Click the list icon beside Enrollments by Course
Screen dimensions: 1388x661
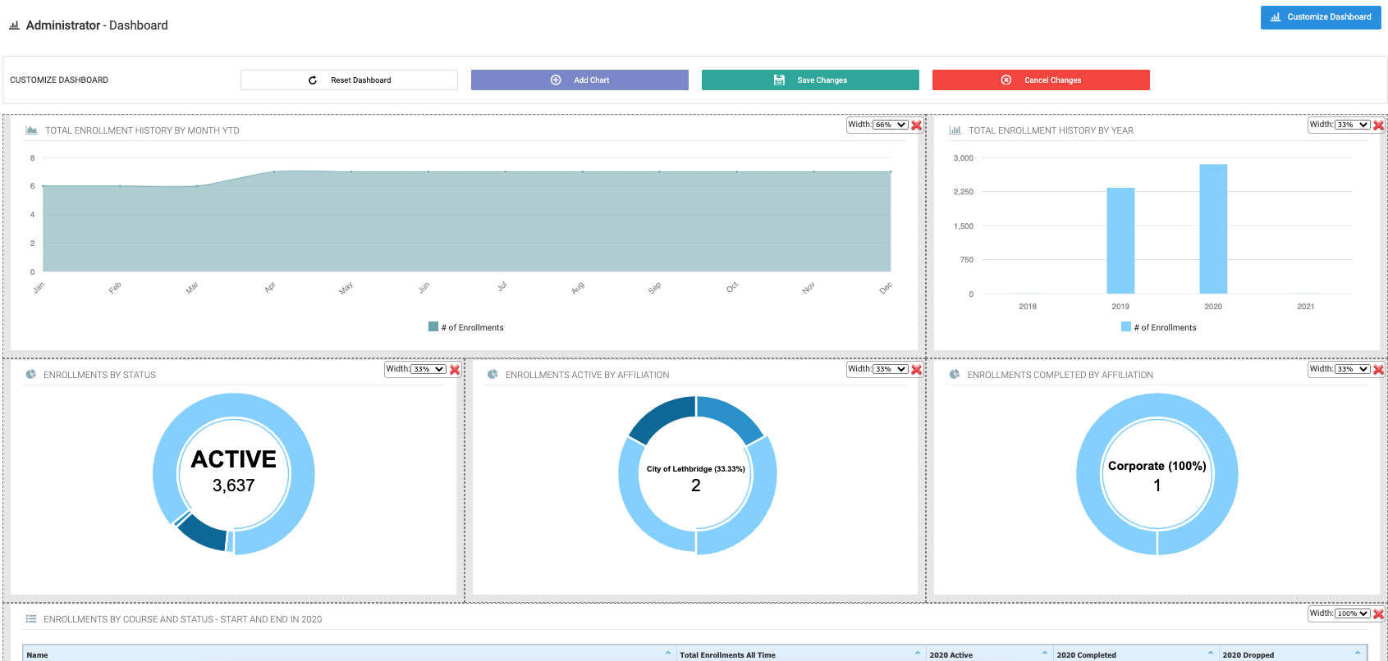(x=31, y=619)
